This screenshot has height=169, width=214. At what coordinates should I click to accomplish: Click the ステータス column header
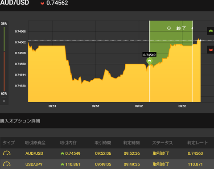[x=162, y=143]
